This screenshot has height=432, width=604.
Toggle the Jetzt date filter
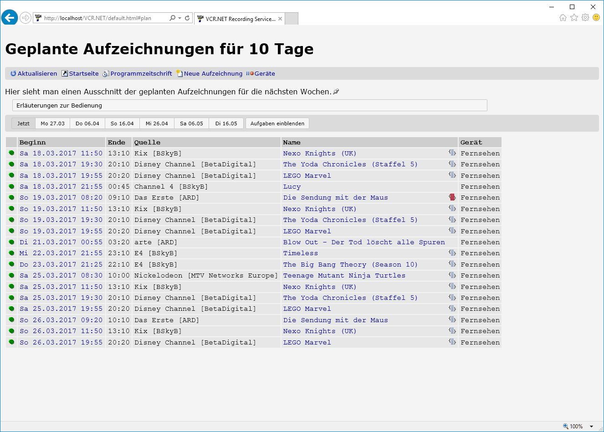pyautogui.click(x=23, y=123)
